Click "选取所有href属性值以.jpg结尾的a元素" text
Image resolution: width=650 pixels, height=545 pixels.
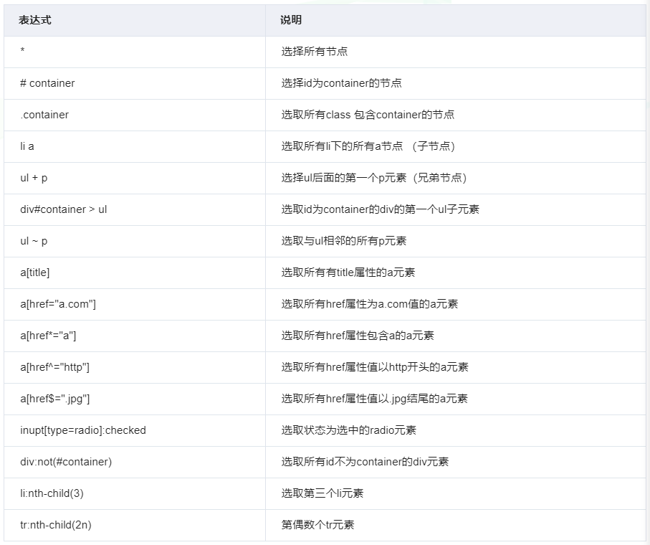point(374,399)
